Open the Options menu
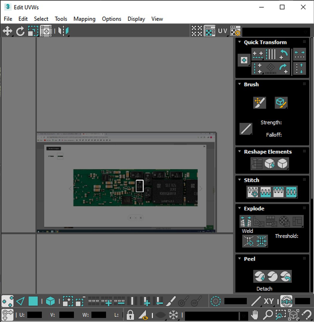Image resolution: width=314 pixels, height=322 pixels. pos(112,19)
